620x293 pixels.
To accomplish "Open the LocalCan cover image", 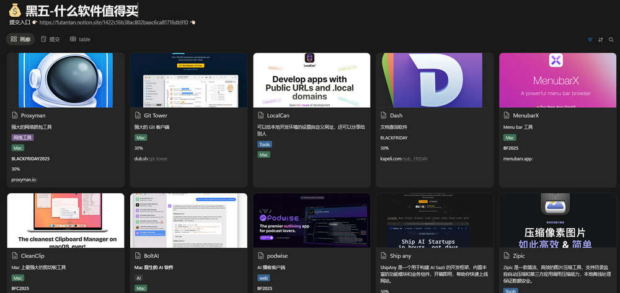I will tap(312, 80).
